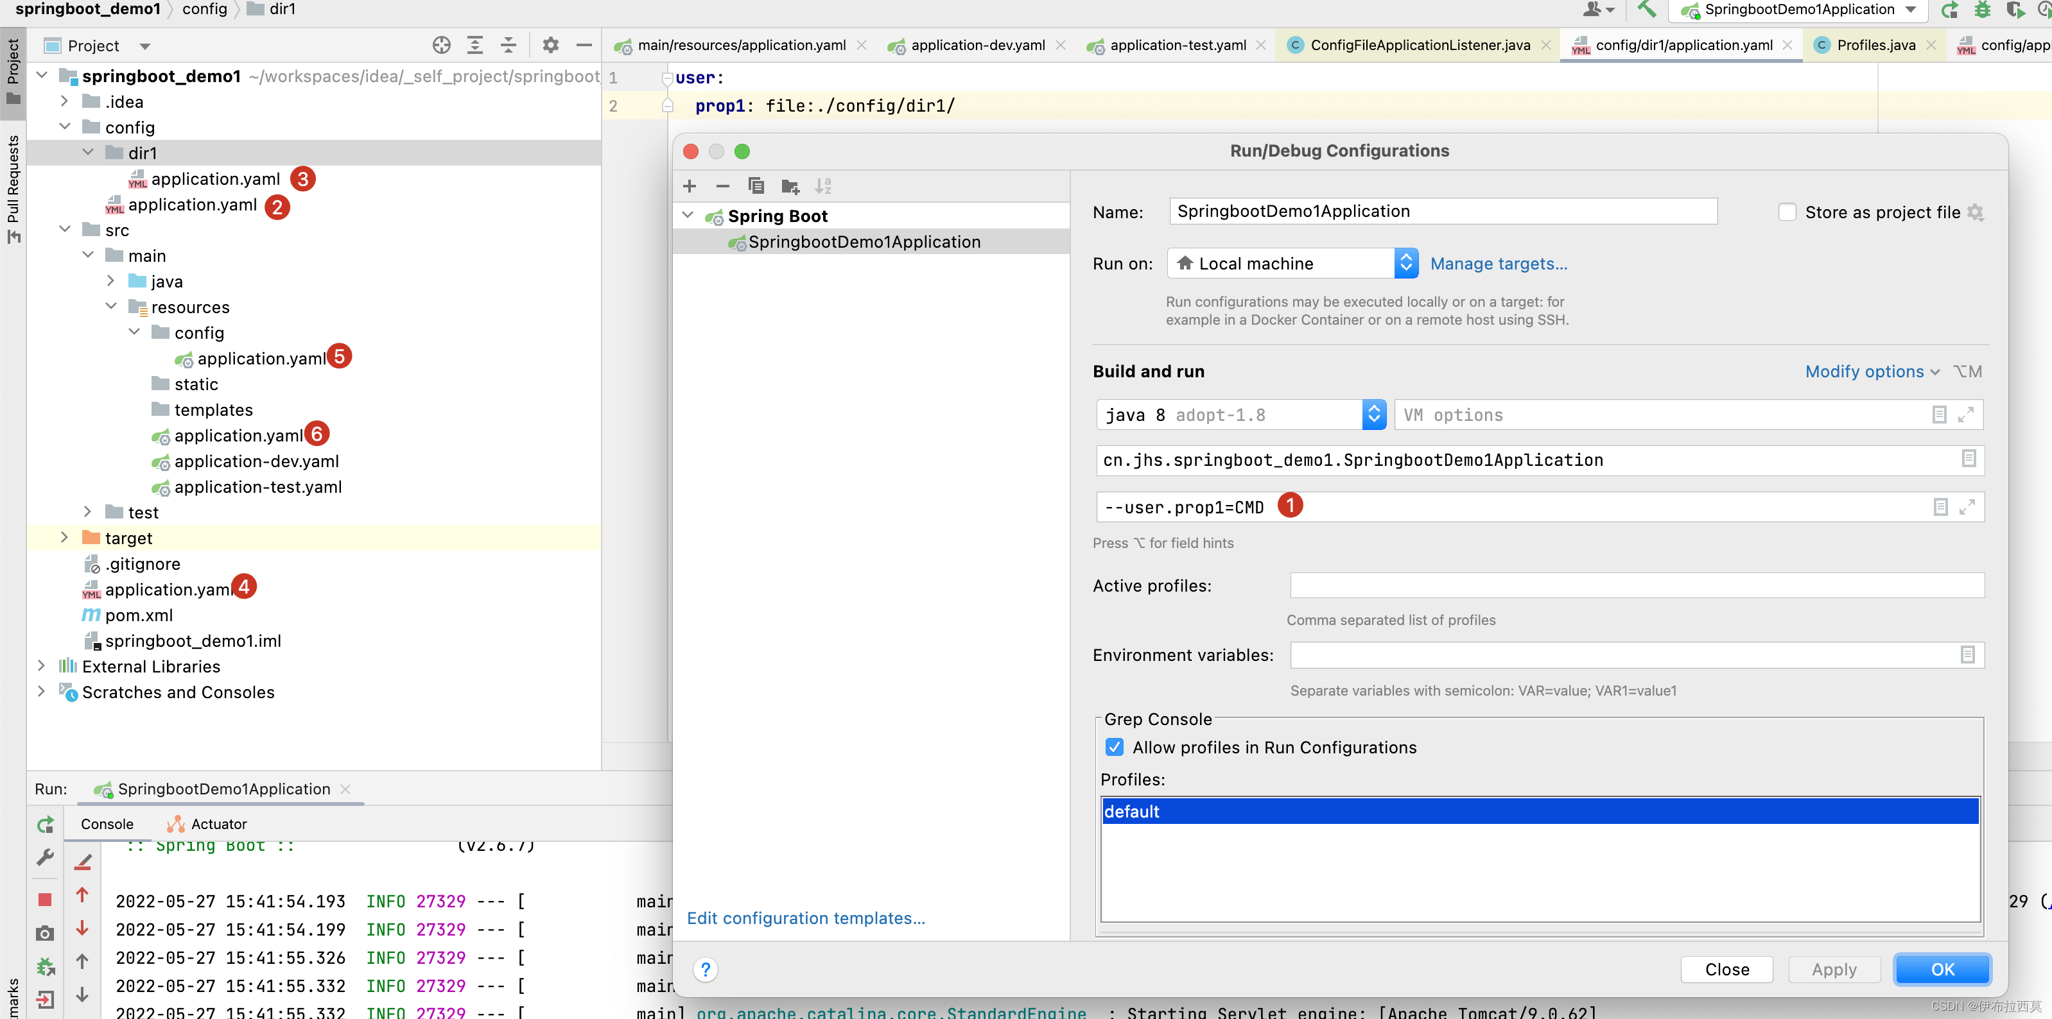The image size is (2052, 1019).
Task: Click the Close button in dialog
Action: tap(1726, 970)
